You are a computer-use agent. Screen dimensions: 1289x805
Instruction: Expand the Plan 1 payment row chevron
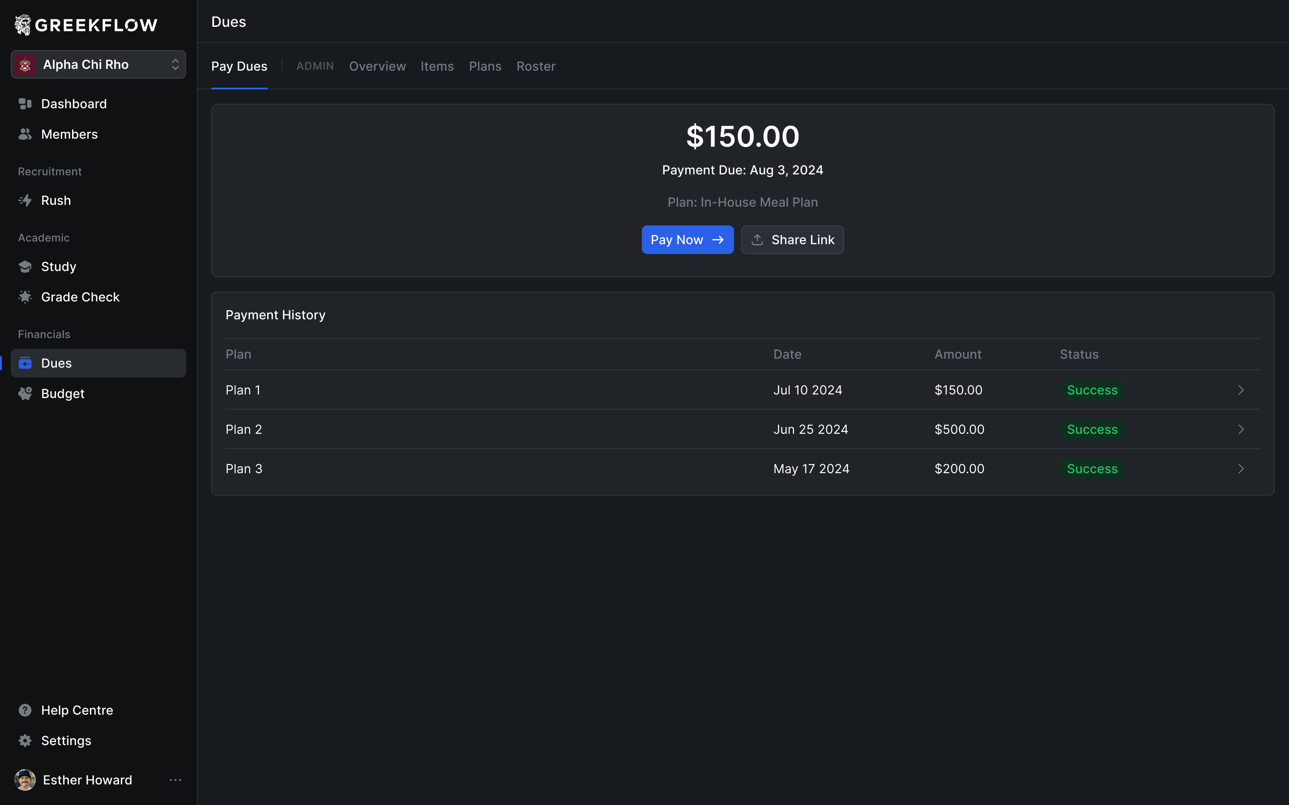click(x=1241, y=390)
